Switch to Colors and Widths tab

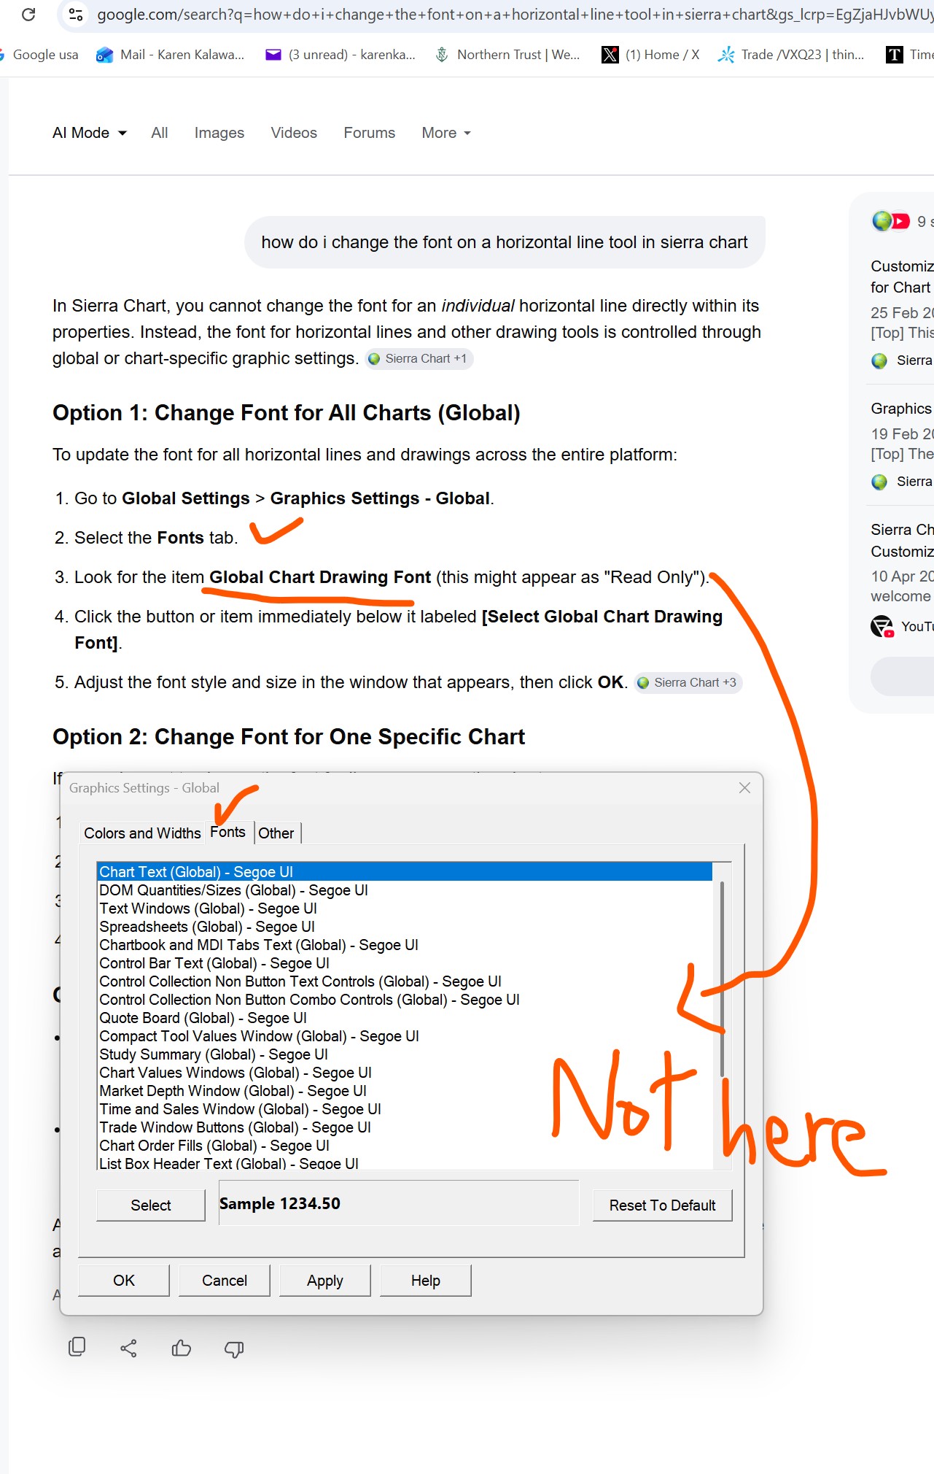coord(142,833)
